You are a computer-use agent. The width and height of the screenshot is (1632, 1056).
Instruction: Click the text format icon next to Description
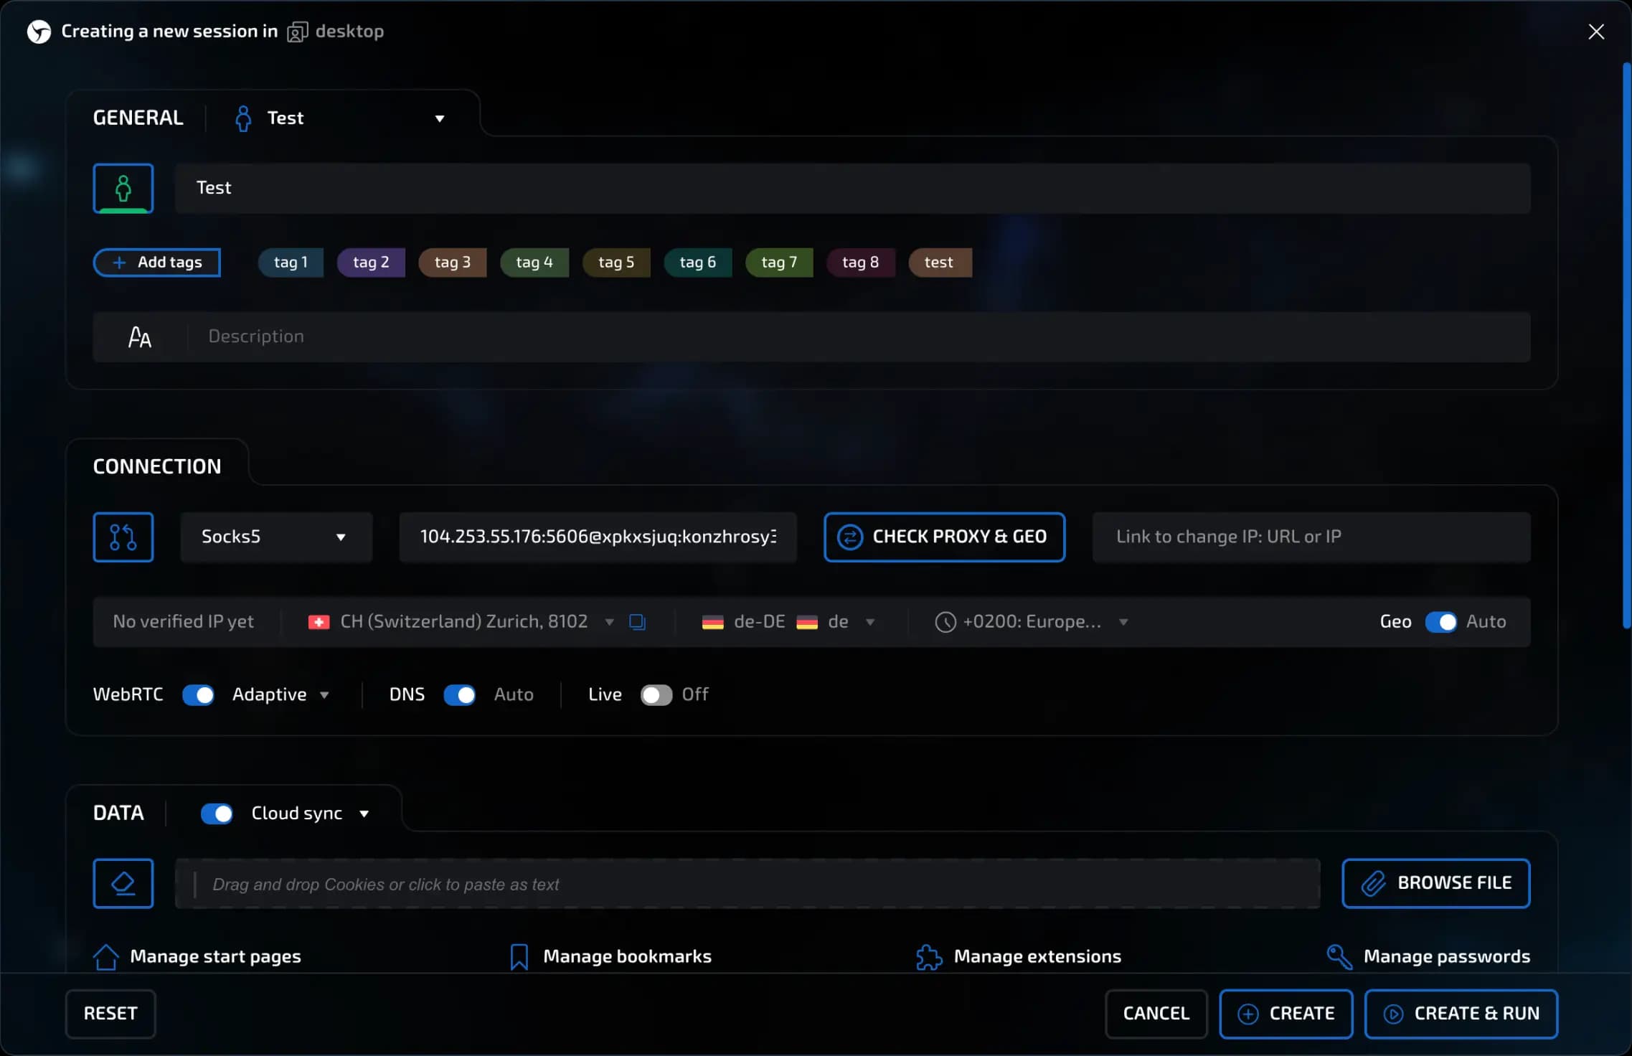click(140, 336)
